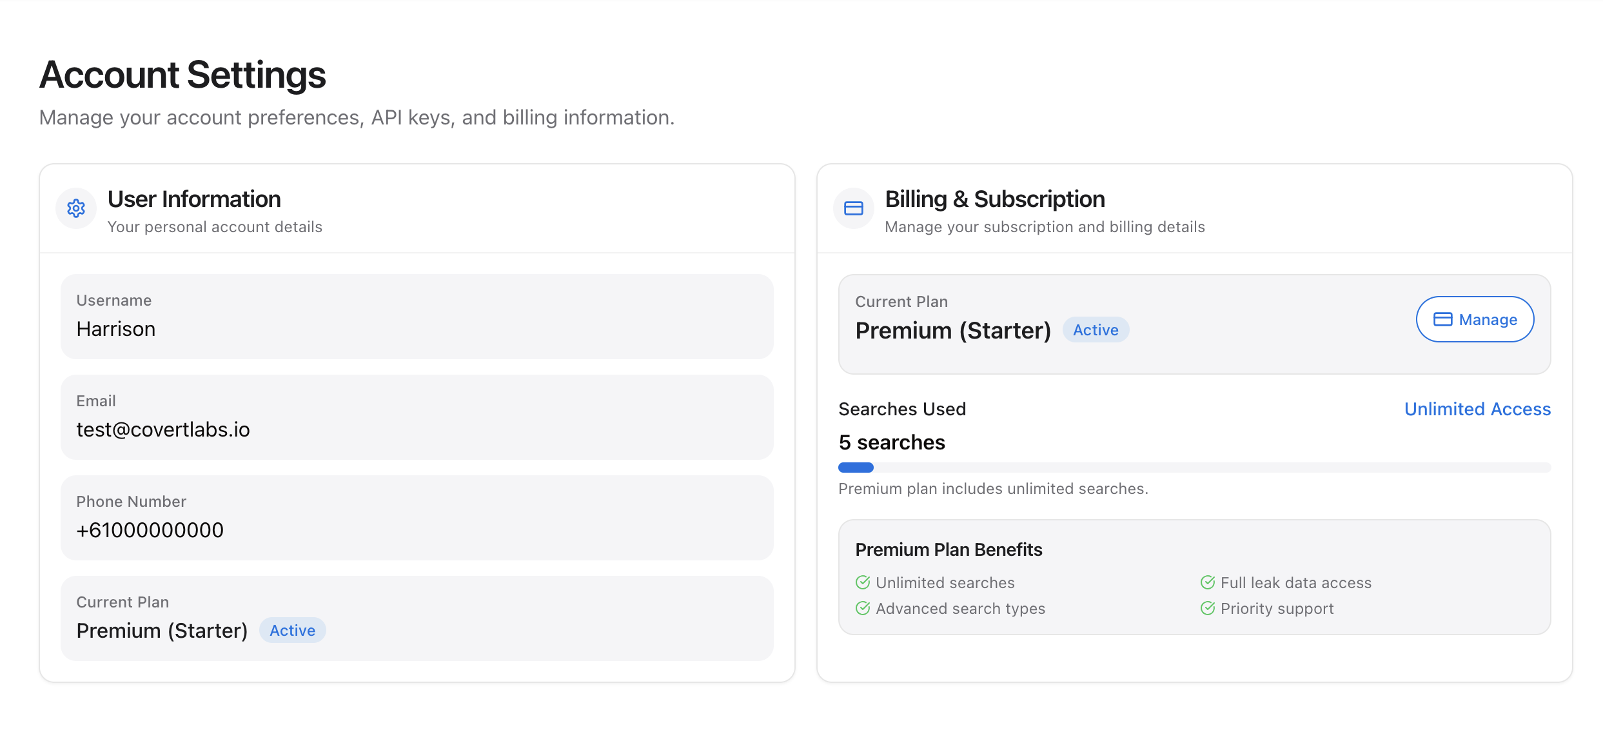Click the checkmark icon next to Priority support

[1207, 608]
